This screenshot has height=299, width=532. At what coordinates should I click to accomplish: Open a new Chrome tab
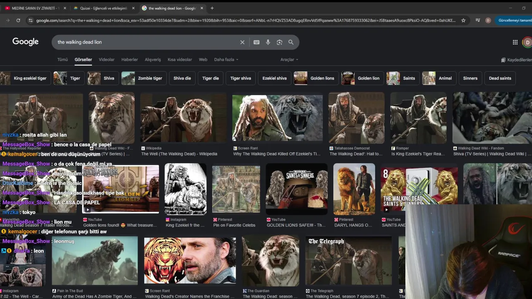click(x=212, y=8)
